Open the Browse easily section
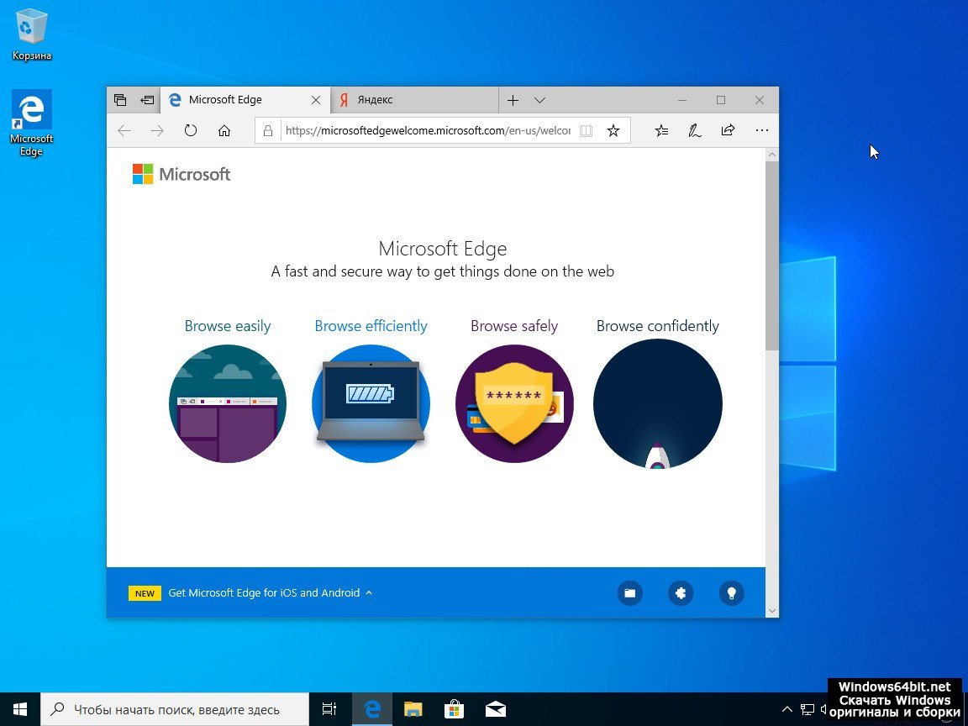The image size is (968, 726). tap(228, 326)
